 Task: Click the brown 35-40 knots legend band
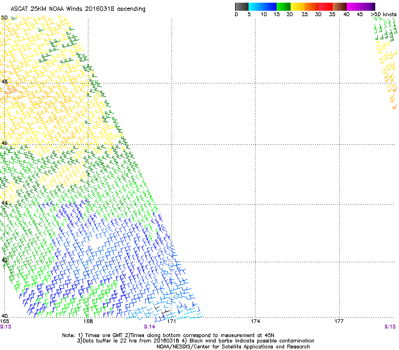(340, 6)
